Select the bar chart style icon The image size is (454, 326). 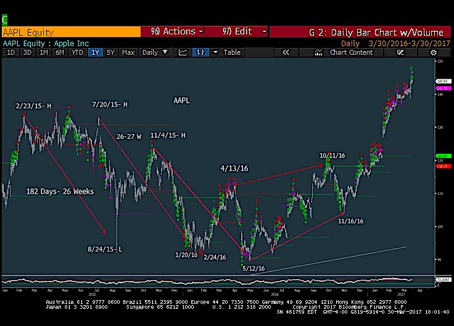(200, 52)
